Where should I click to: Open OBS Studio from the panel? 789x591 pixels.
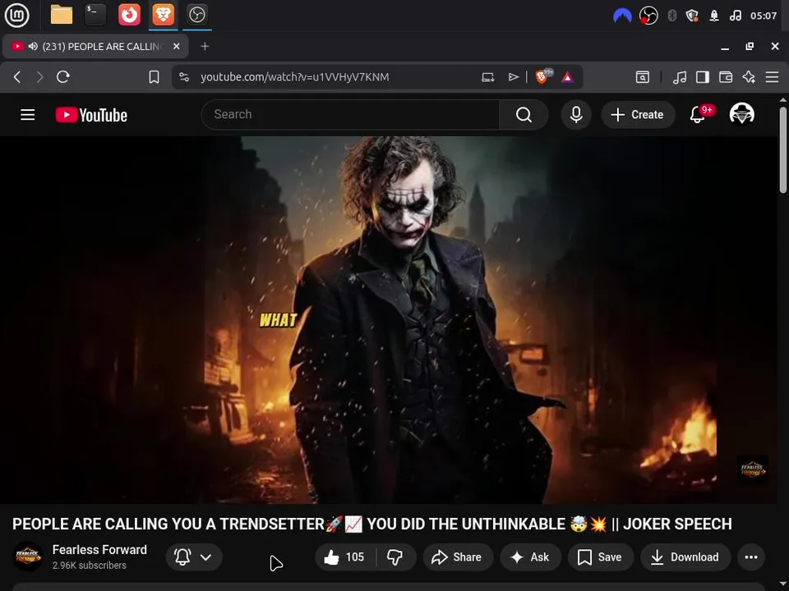[x=196, y=15]
